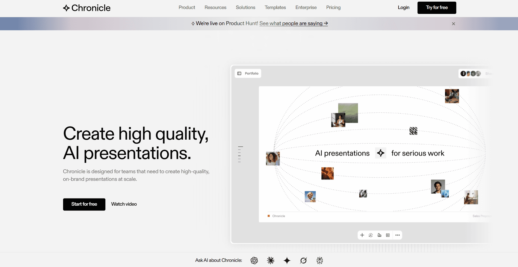Click the blonde woman on blue background photo
The image size is (518, 267).
[x=310, y=197]
